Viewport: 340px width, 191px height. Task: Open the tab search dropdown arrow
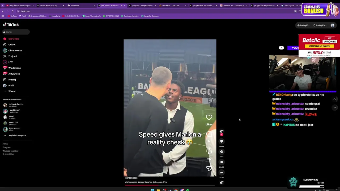[3, 6]
